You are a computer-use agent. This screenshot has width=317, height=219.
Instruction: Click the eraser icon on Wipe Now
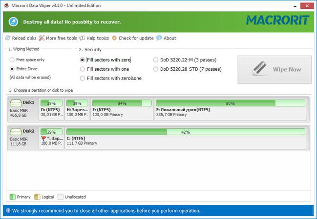click(259, 68)
